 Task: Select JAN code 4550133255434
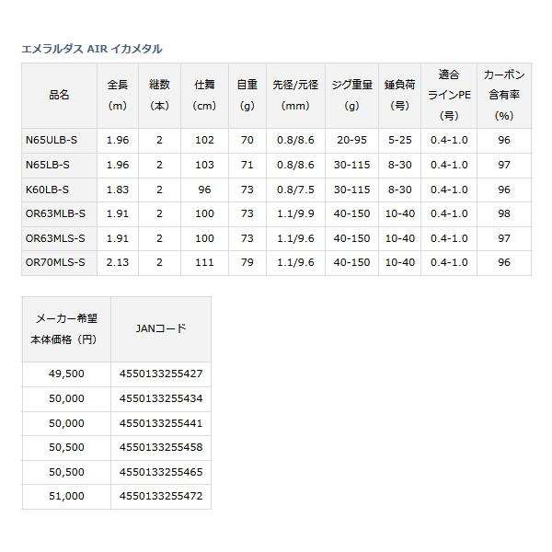pos(161,398)
